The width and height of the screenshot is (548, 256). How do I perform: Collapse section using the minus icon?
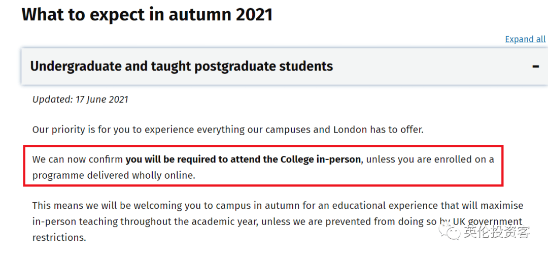535,66
